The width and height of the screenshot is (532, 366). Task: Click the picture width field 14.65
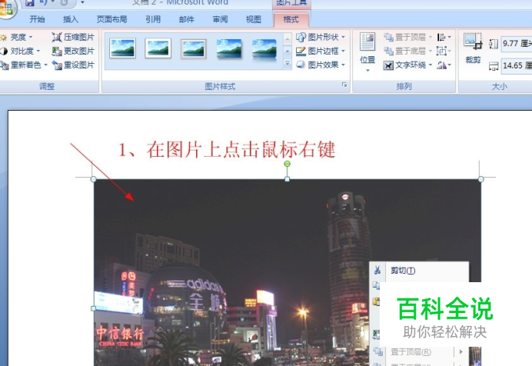click(517, 65)
